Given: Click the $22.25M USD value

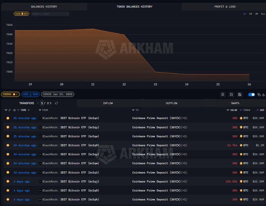Looking at the screenshot, I should pyautogui.click(x=258, y=181).
